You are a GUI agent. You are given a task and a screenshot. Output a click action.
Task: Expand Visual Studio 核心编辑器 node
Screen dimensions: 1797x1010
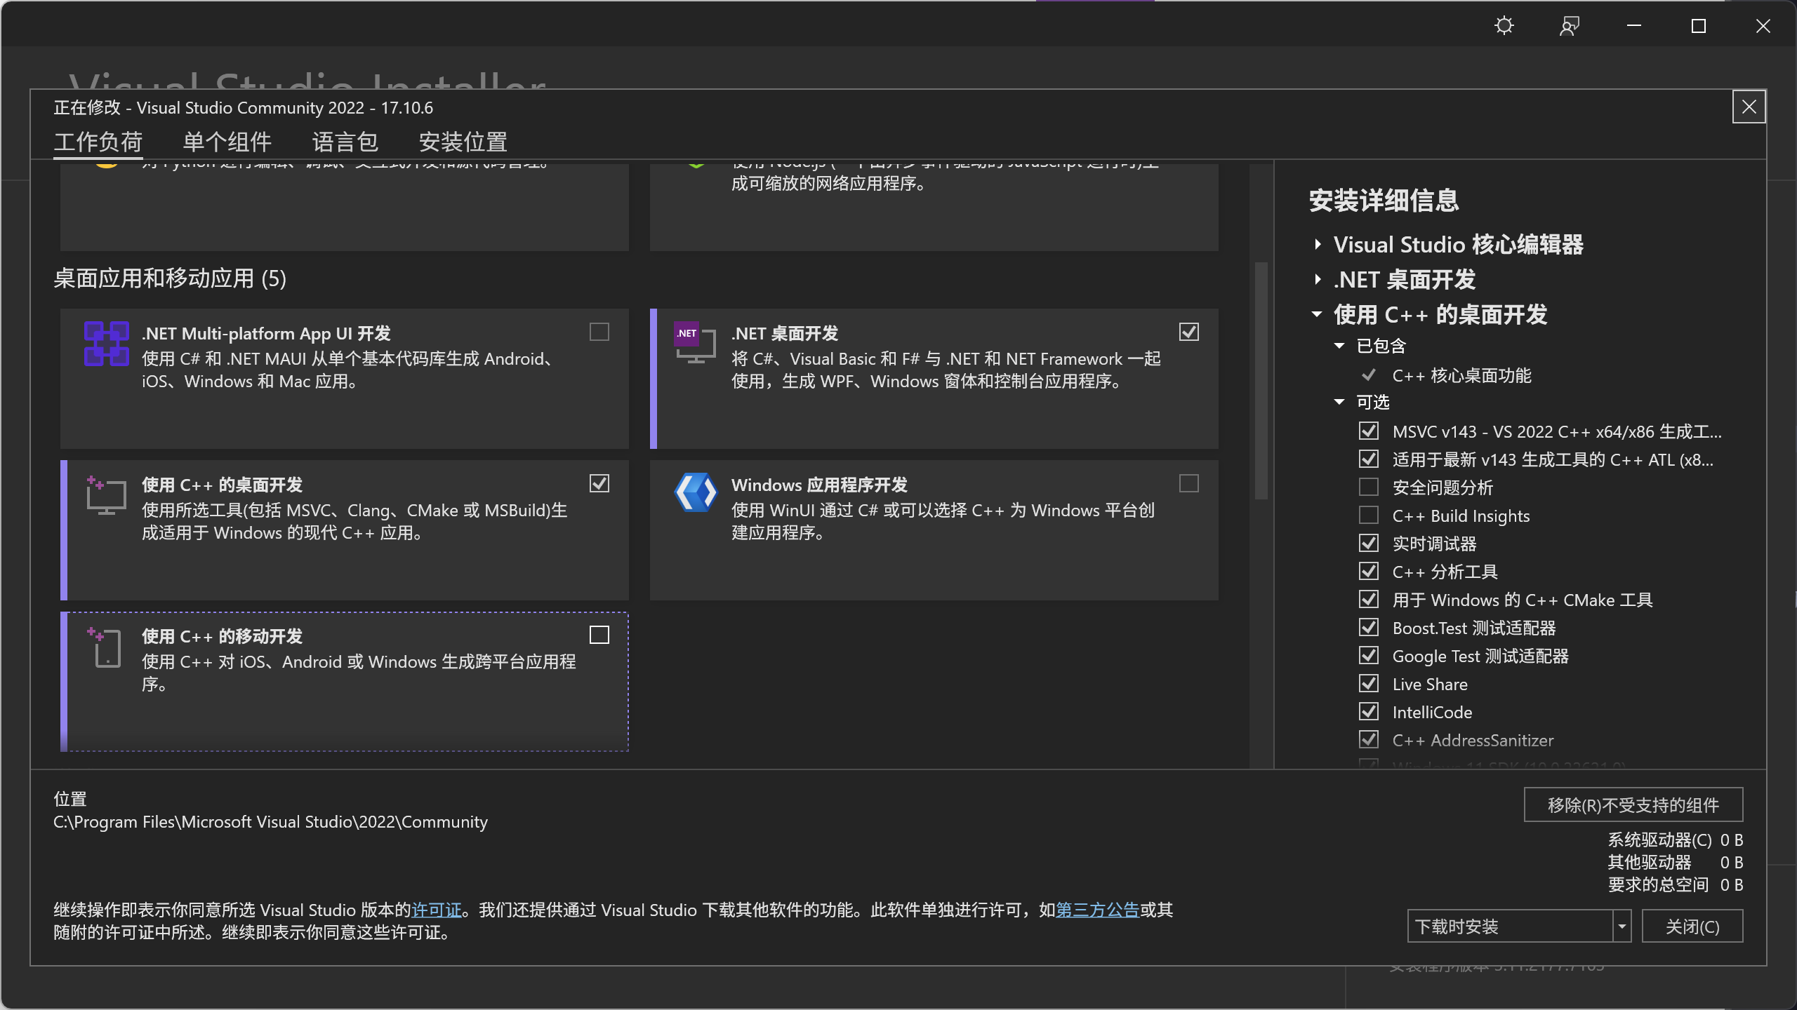pyautogui.click(x=1318, y=245)
